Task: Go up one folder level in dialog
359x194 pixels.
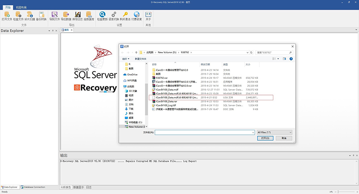Action: 136,52
